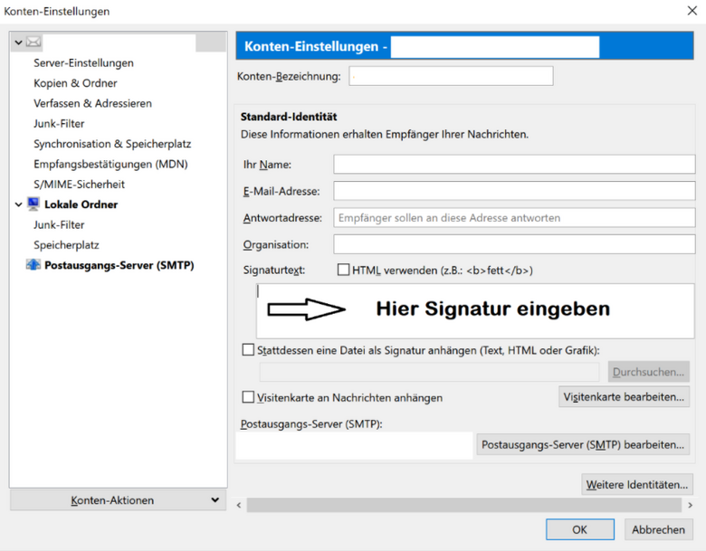This screenshot has height=551, width=706.
Task: Focus the E-Mail-Adresse field
Action: [514, 191]
